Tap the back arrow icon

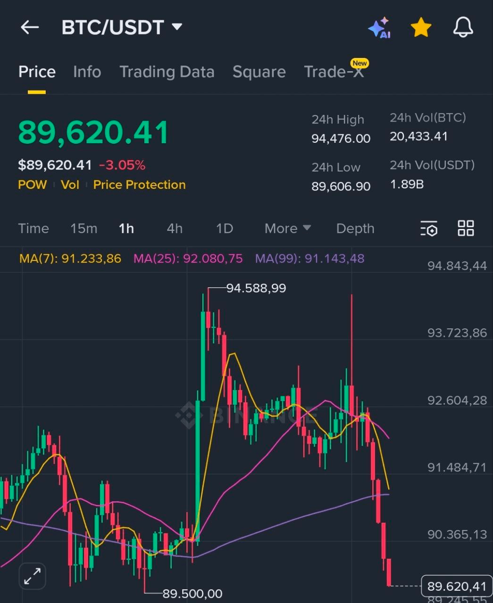[30, 27]
